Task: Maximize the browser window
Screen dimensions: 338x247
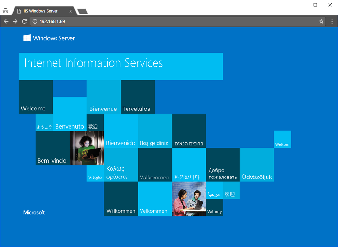Action: 315,5
